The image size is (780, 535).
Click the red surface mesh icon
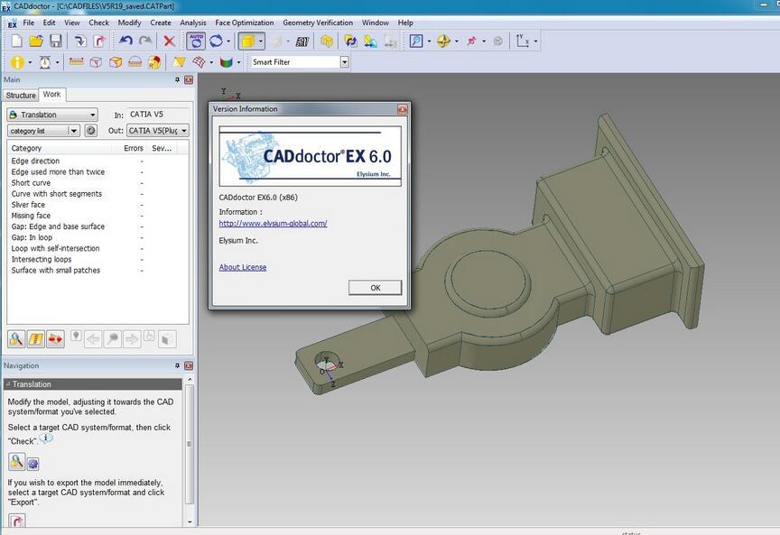tap(199, 62)
